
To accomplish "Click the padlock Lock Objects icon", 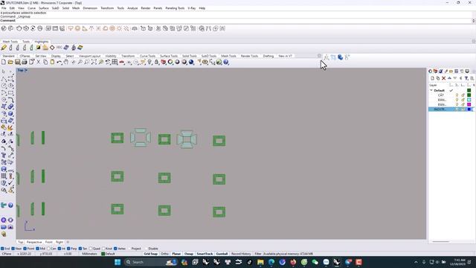I will [157, 62].
